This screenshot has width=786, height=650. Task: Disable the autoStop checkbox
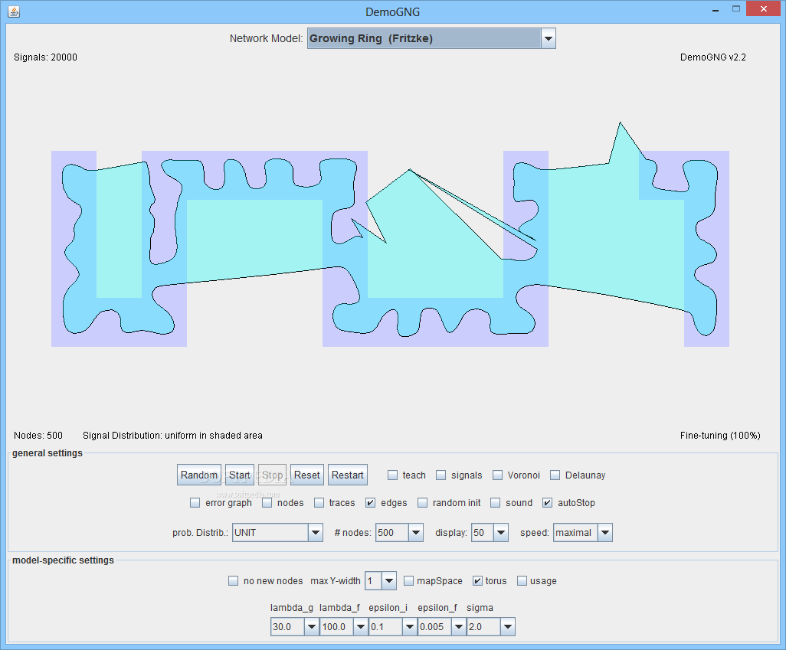pyautogui.click(x=548, y=503)
